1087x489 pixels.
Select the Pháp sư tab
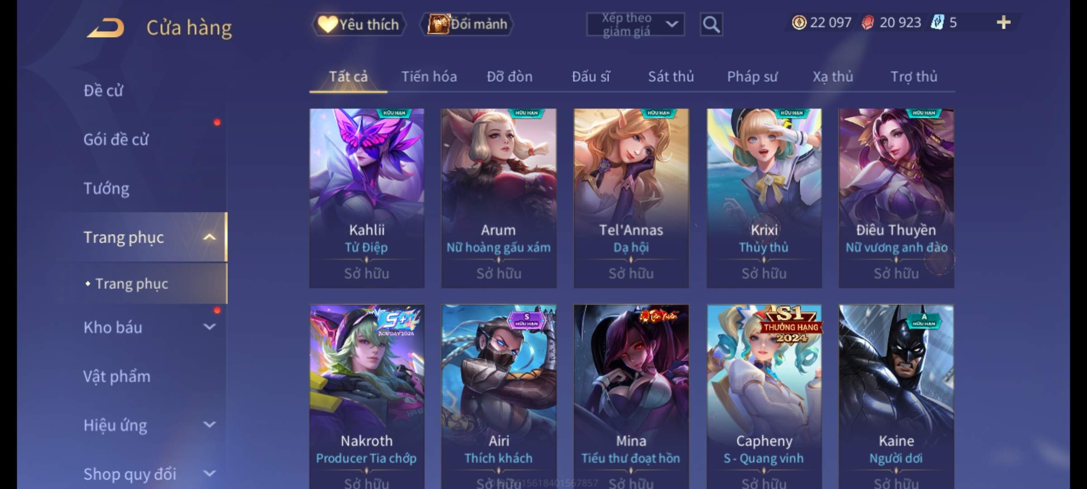[752, 77]
